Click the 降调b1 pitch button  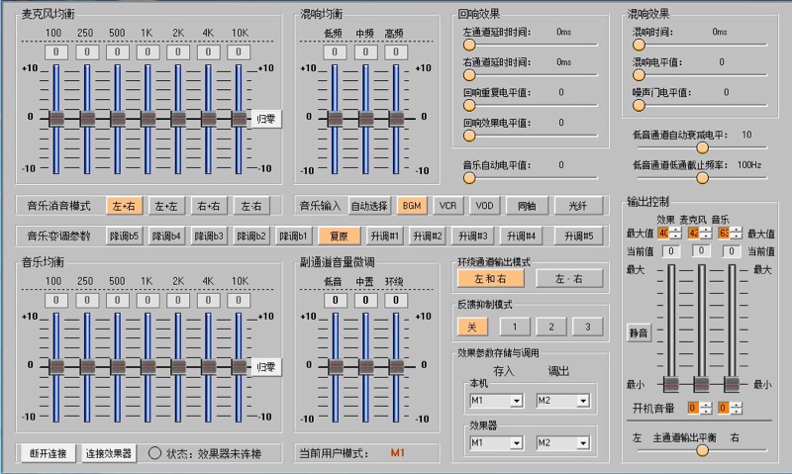[x=293, y=236]
